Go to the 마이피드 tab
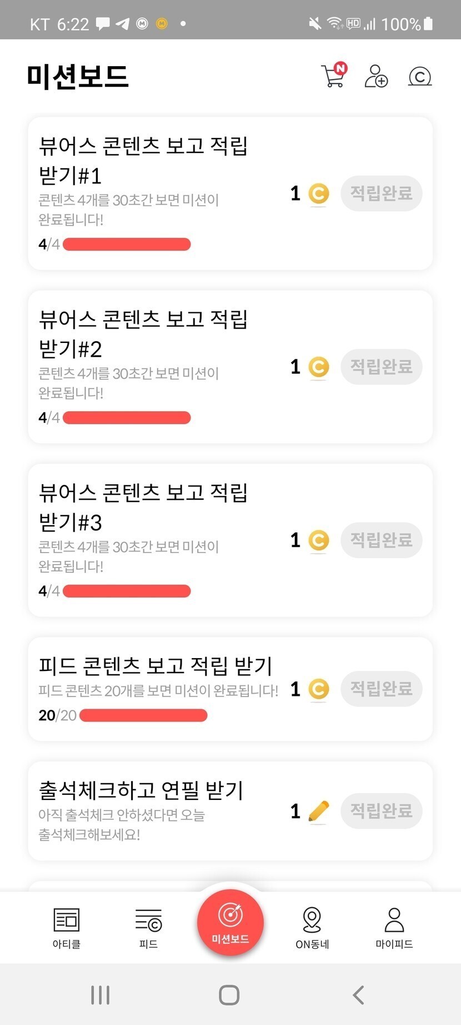Image resolution: width=461 pixels, height=1025 pixels. point(394,927)
